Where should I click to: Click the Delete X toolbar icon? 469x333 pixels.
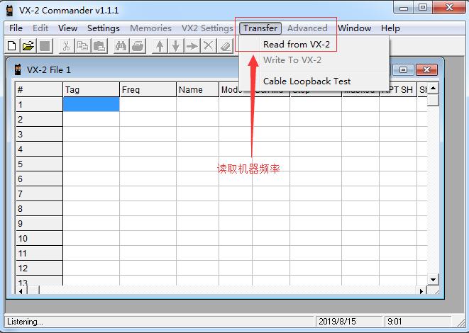pos(208,46)
